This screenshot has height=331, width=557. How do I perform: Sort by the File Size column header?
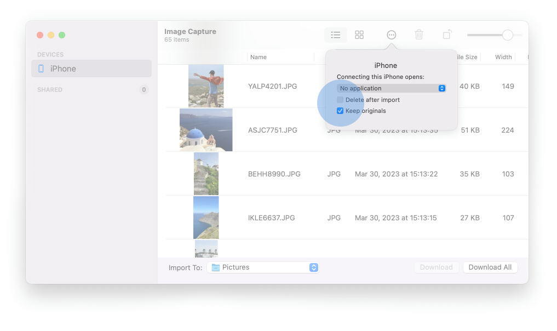point(467,57)
